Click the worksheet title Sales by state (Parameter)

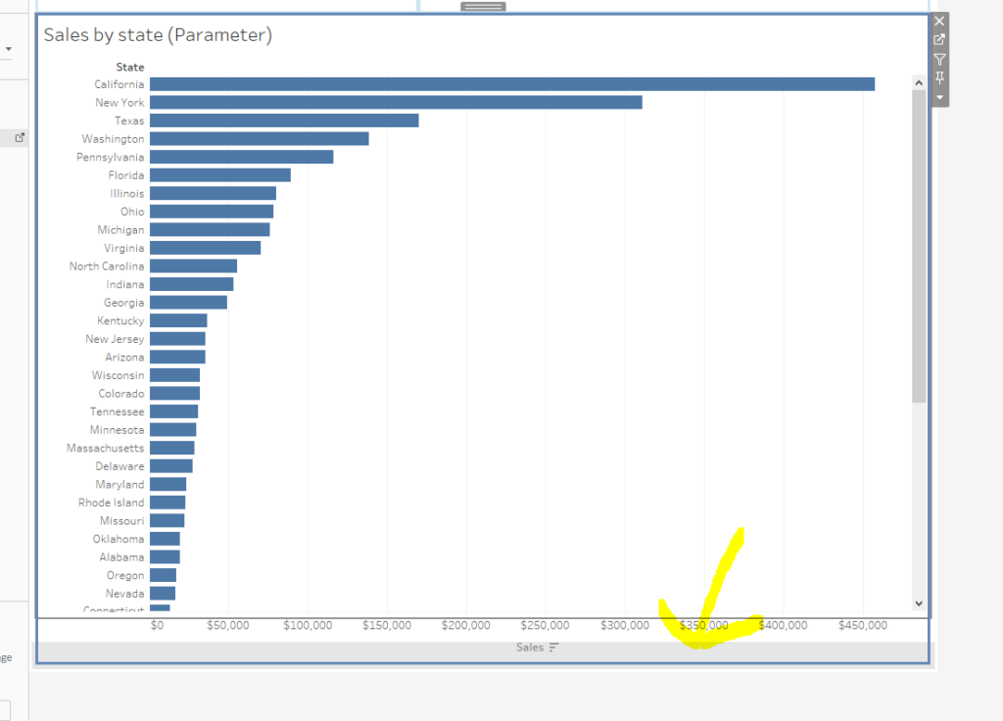click(158, 34)
